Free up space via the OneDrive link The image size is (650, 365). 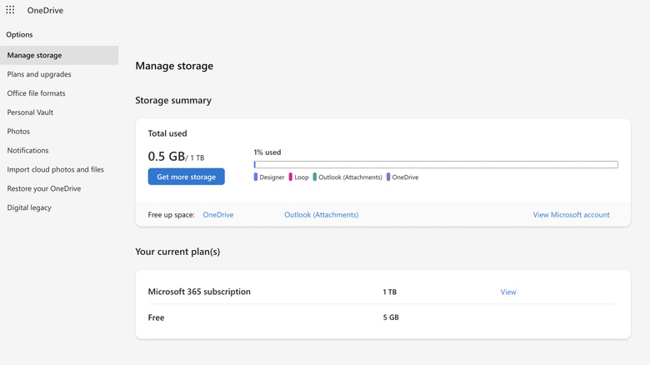[x=218, y=215]
